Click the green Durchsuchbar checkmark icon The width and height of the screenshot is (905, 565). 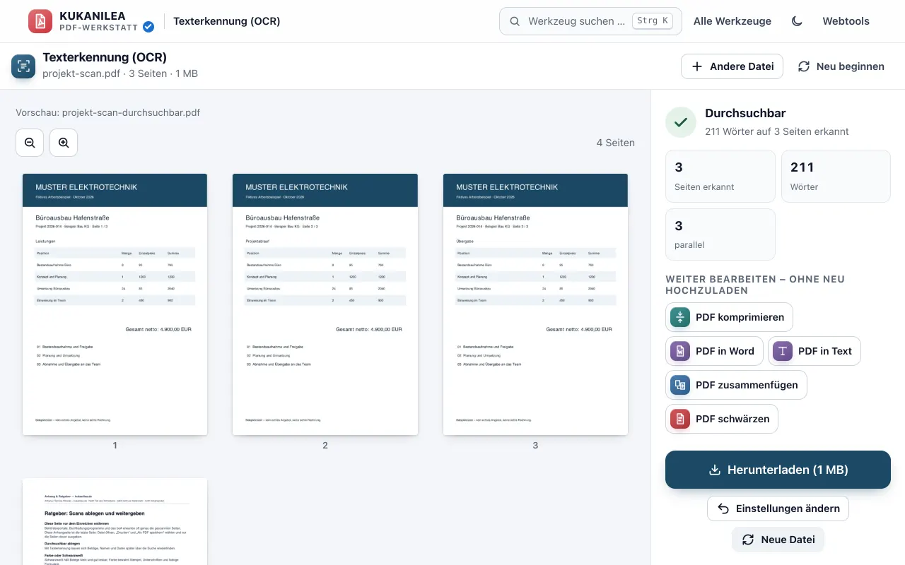pos(681,122)
